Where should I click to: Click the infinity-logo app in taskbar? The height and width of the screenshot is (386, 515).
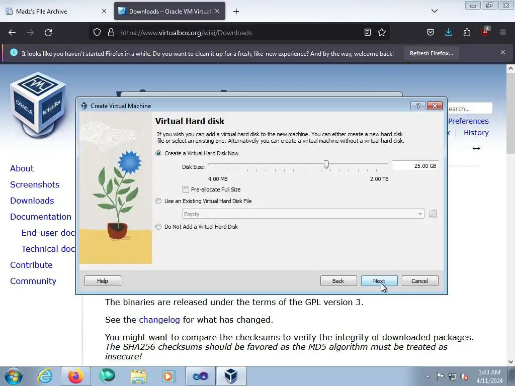[x=200, y=376]
